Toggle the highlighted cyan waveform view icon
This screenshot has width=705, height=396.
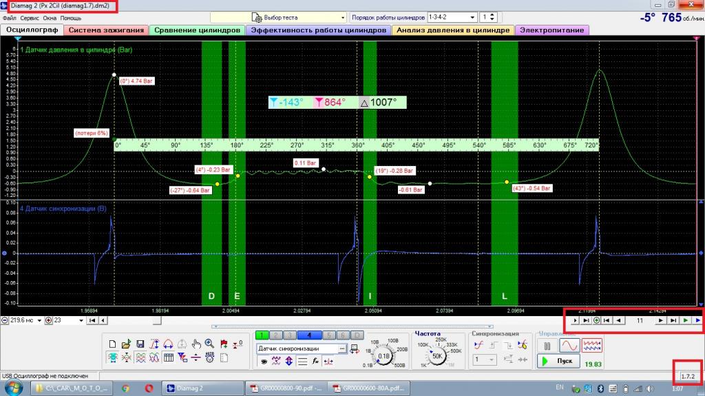coord(112,357)
